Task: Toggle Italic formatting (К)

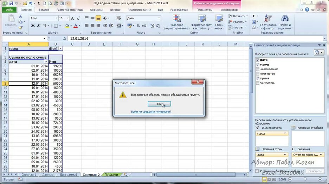Action: point(39,26)
